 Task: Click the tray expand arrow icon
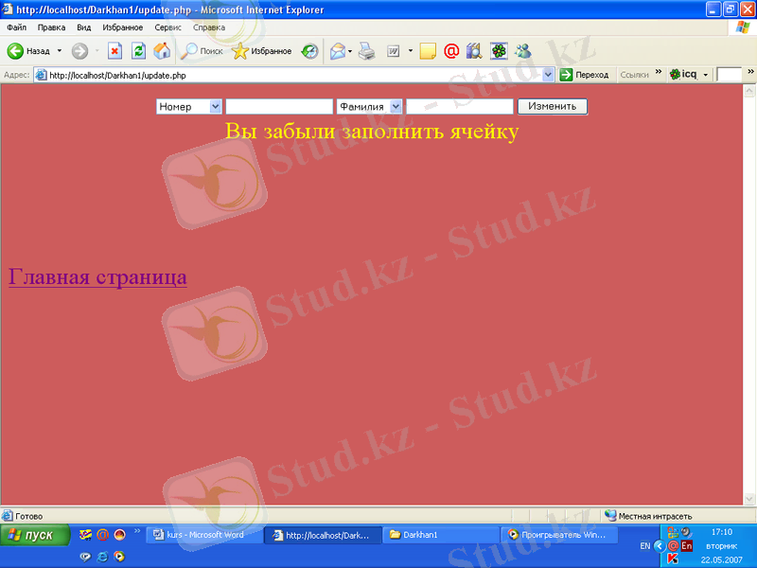tap(659, 546)
